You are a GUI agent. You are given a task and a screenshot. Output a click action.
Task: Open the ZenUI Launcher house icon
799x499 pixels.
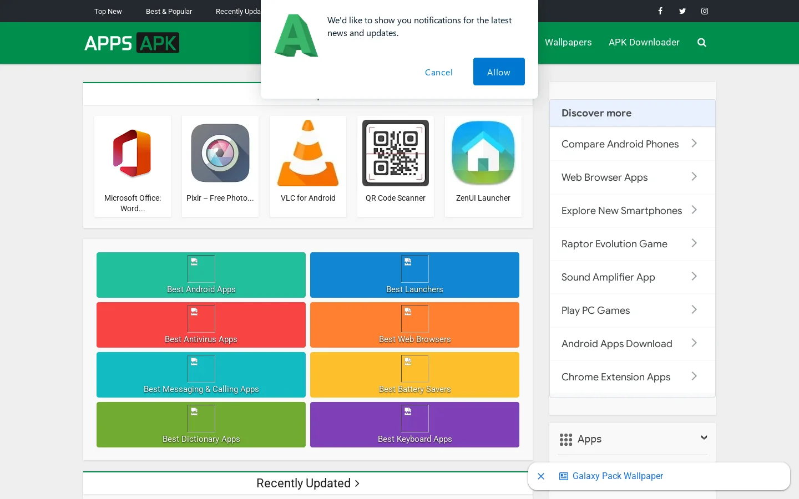coord(483,153)
